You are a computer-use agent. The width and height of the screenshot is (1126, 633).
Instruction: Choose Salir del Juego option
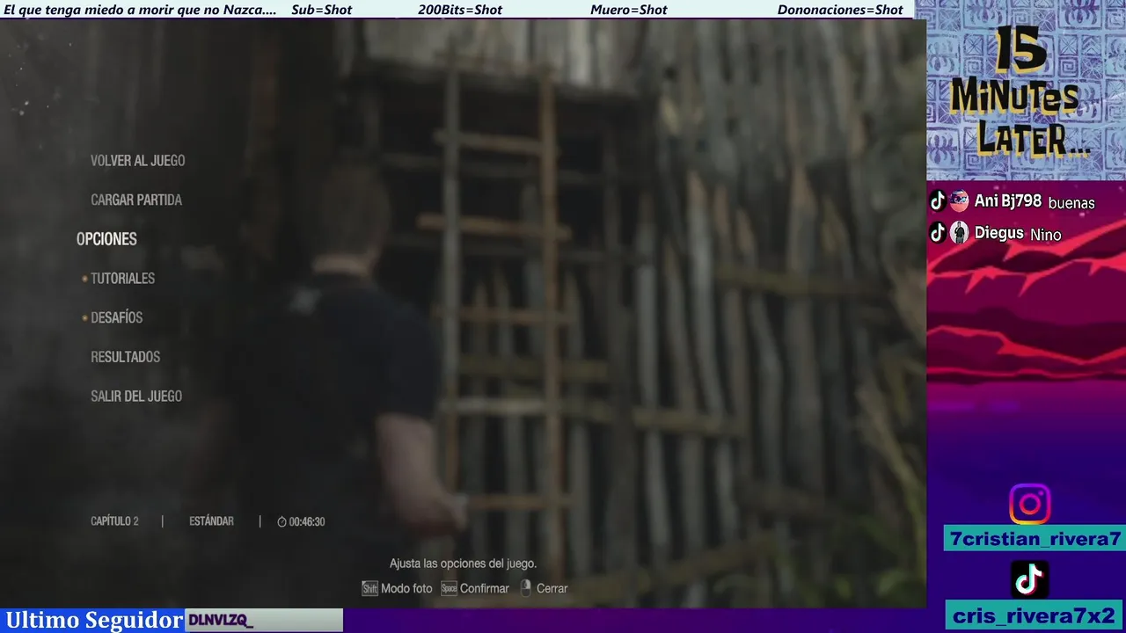(x=136, y=397)
